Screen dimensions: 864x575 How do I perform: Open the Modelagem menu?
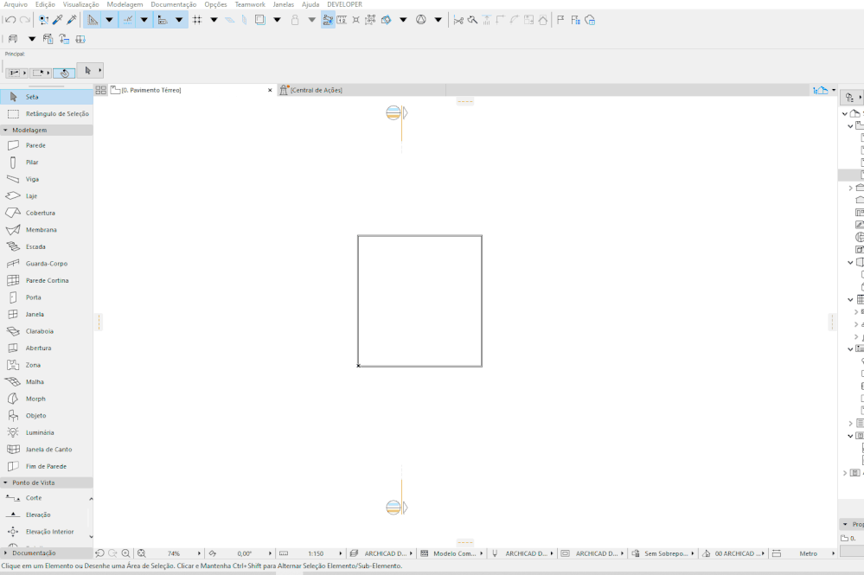124,4
